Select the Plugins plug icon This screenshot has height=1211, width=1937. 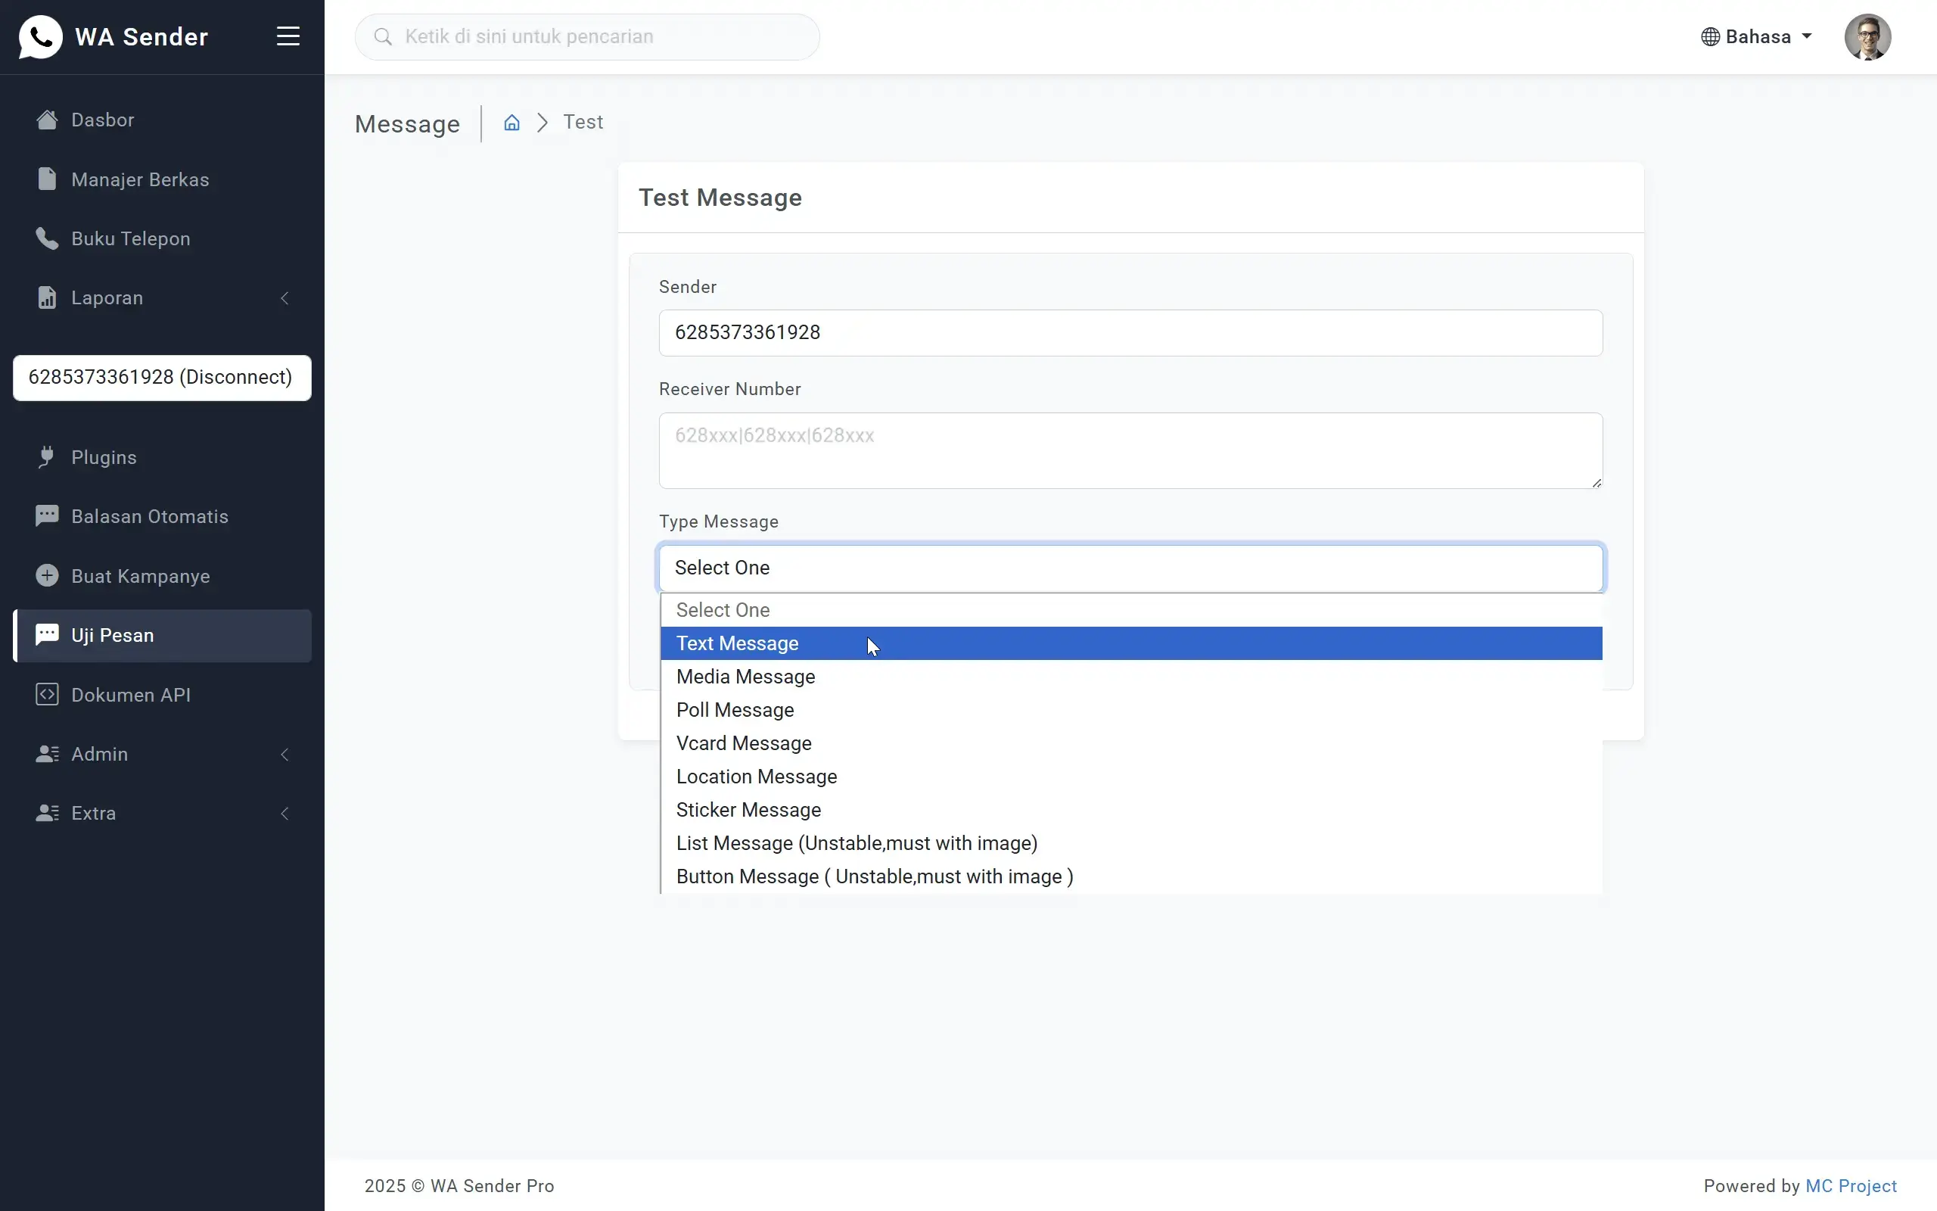tap(45, 456)
